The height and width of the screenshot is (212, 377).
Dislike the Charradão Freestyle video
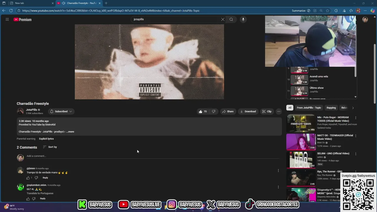coord(214,111)
